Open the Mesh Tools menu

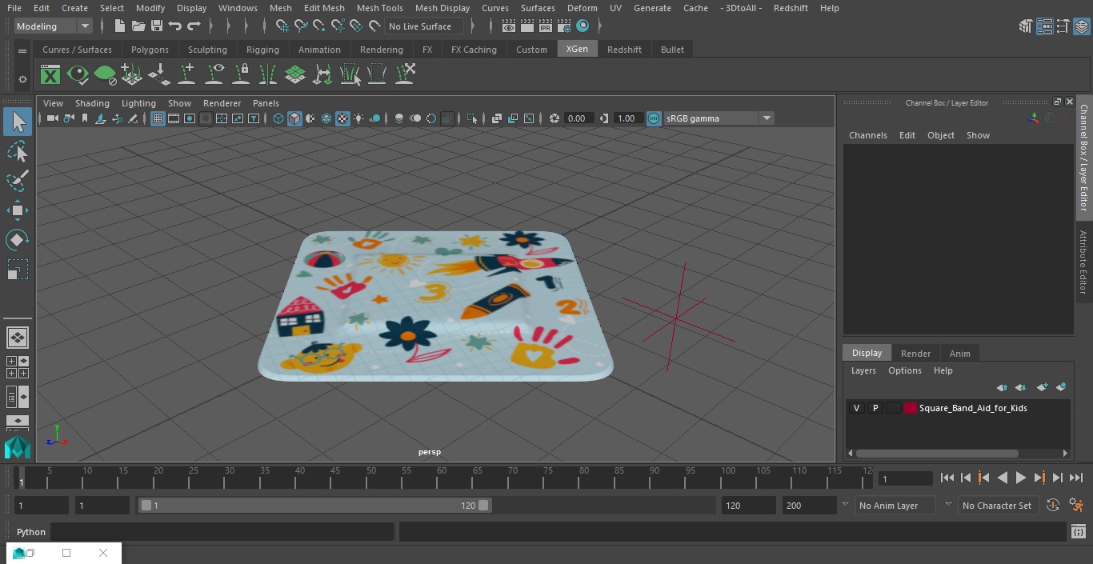pyautogui.click(x=379, y=8)
